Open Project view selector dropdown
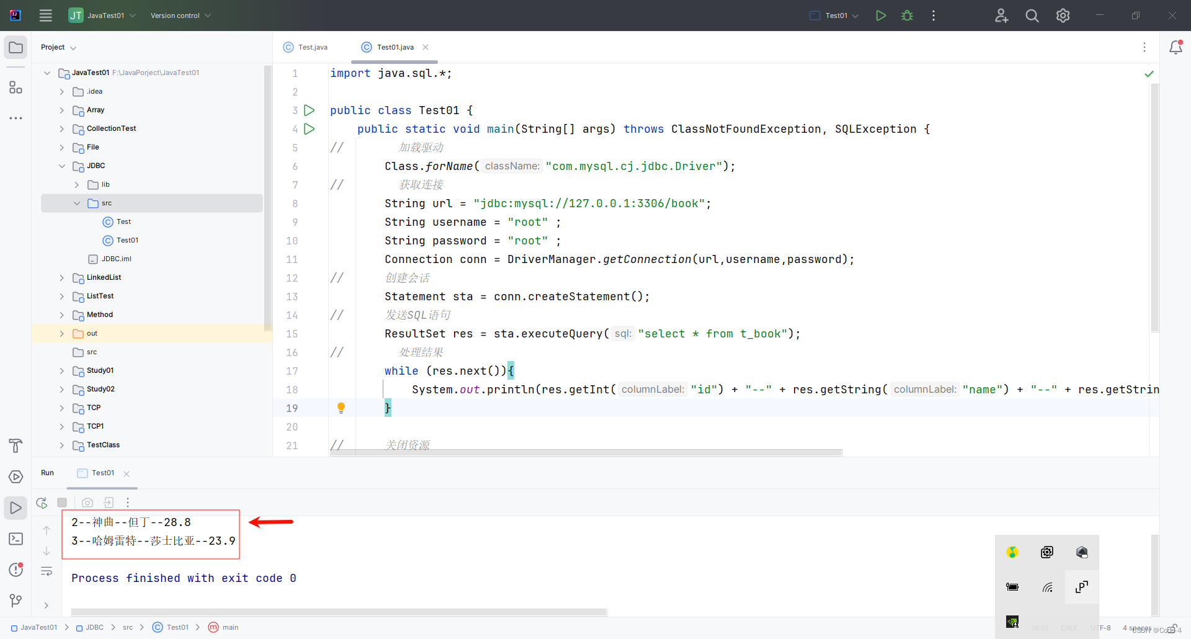This screenshot has width=1191, height=639. tap(58, 47)
